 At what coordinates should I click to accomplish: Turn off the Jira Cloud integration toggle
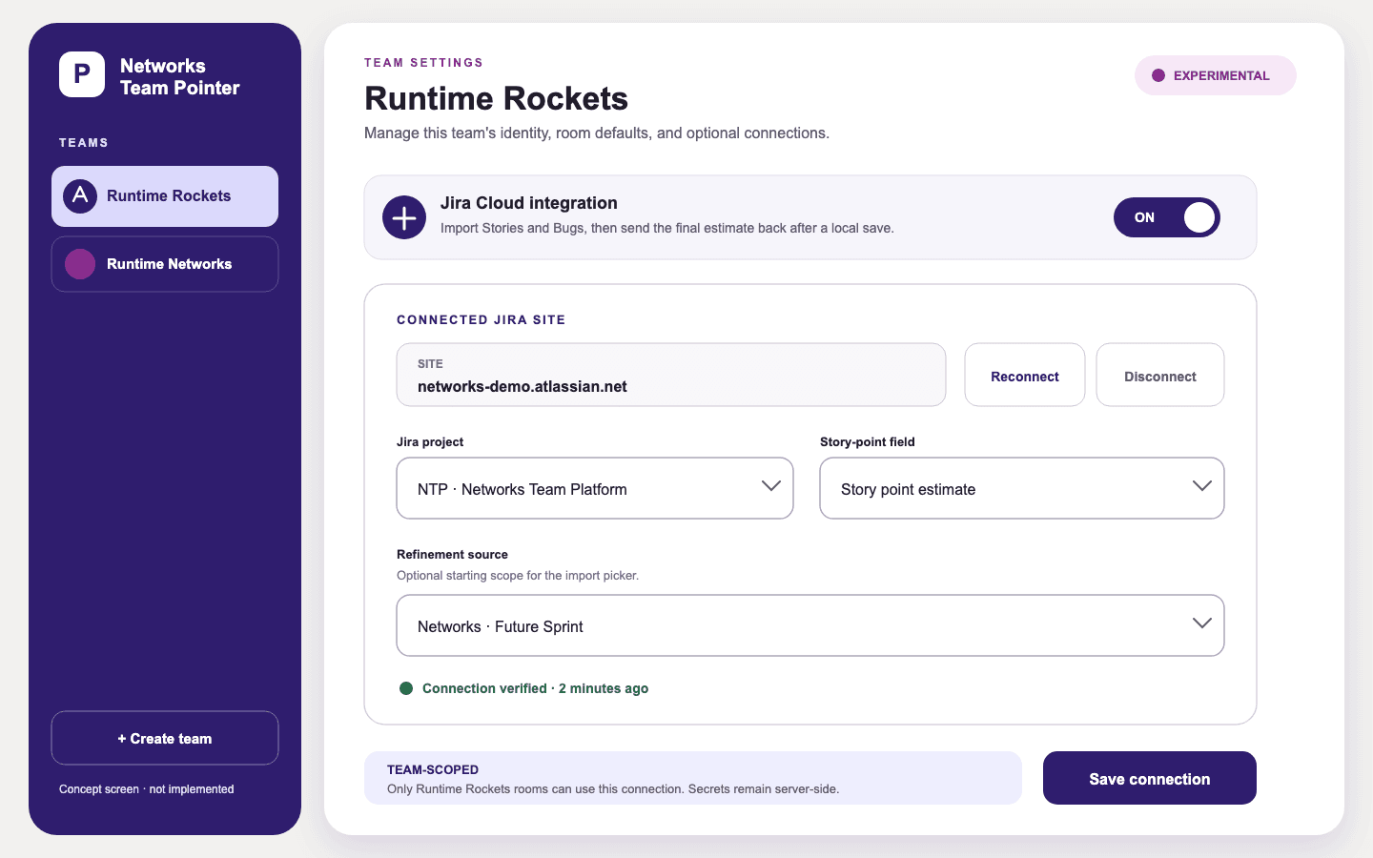[1167, 217]
